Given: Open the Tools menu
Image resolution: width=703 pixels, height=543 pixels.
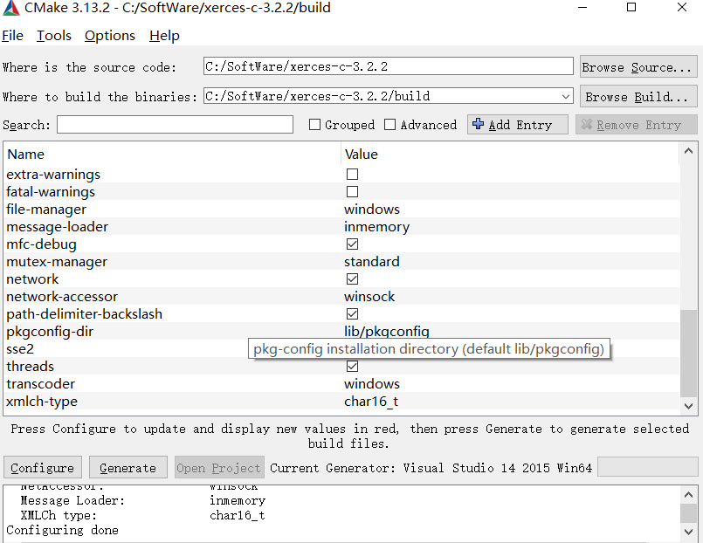Looking at the screenshot, I should pyautogui.click(x=53, y=36).
